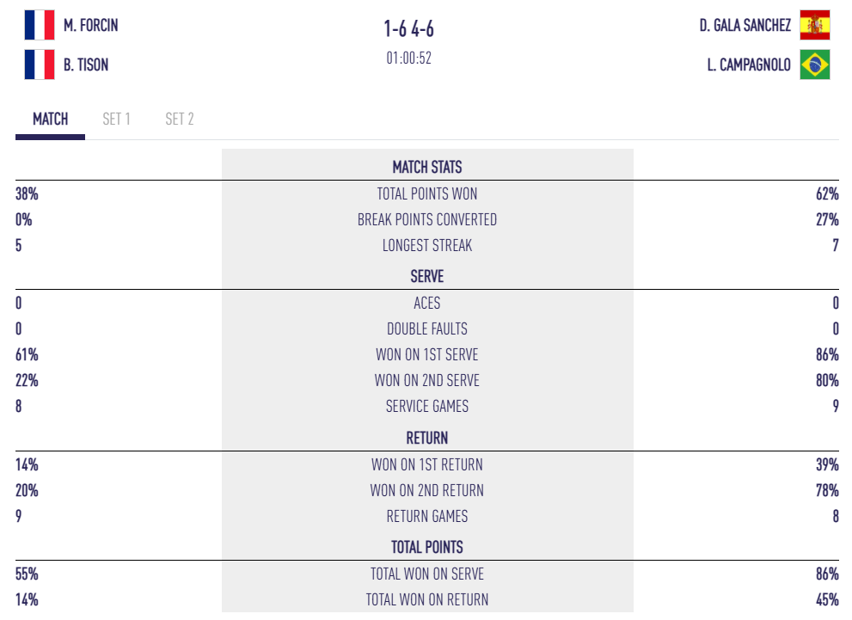Open M. Forcin's player name
This screenshot has width=852, height=620.
(90, 26)
